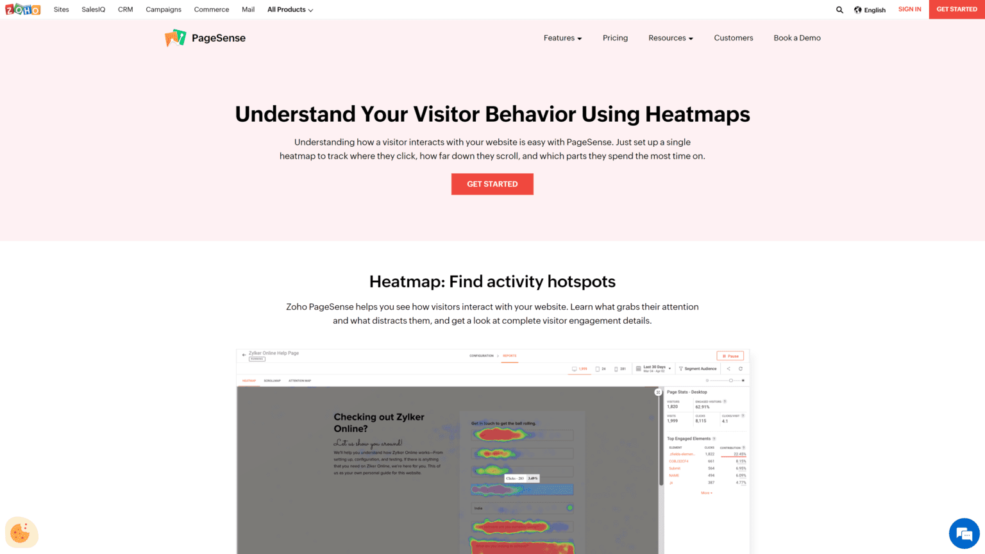The image size is (985, 554).
Task: Click the PageSense logo icon
Action: coord(175,38)
